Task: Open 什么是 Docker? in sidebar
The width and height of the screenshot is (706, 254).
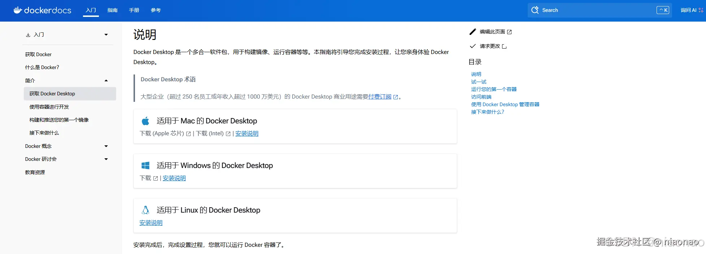Action: click(x=42, y=67)
